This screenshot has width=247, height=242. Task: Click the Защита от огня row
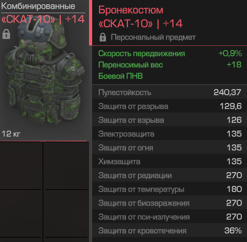(x=170, y=148)
